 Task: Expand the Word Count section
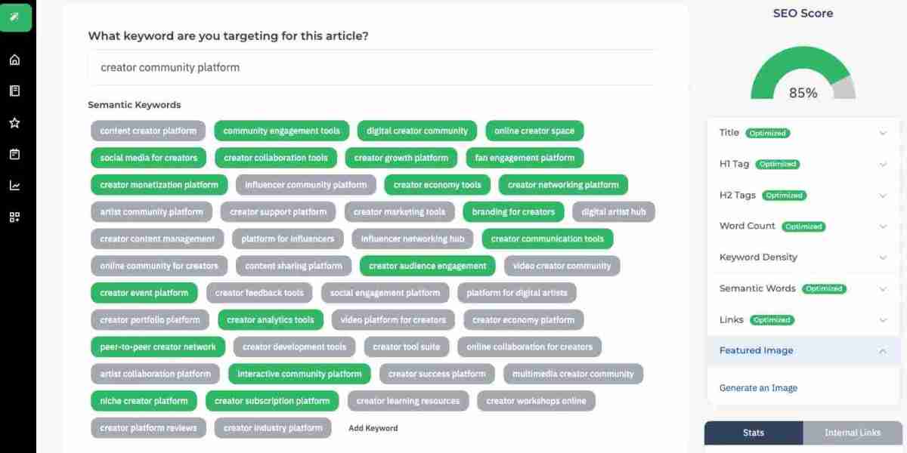[x=803, y=226]
